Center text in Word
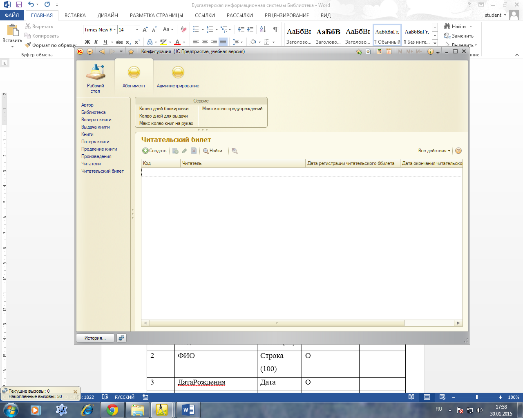The width and height of the screenshot is (523, 418). coord(205,42)
